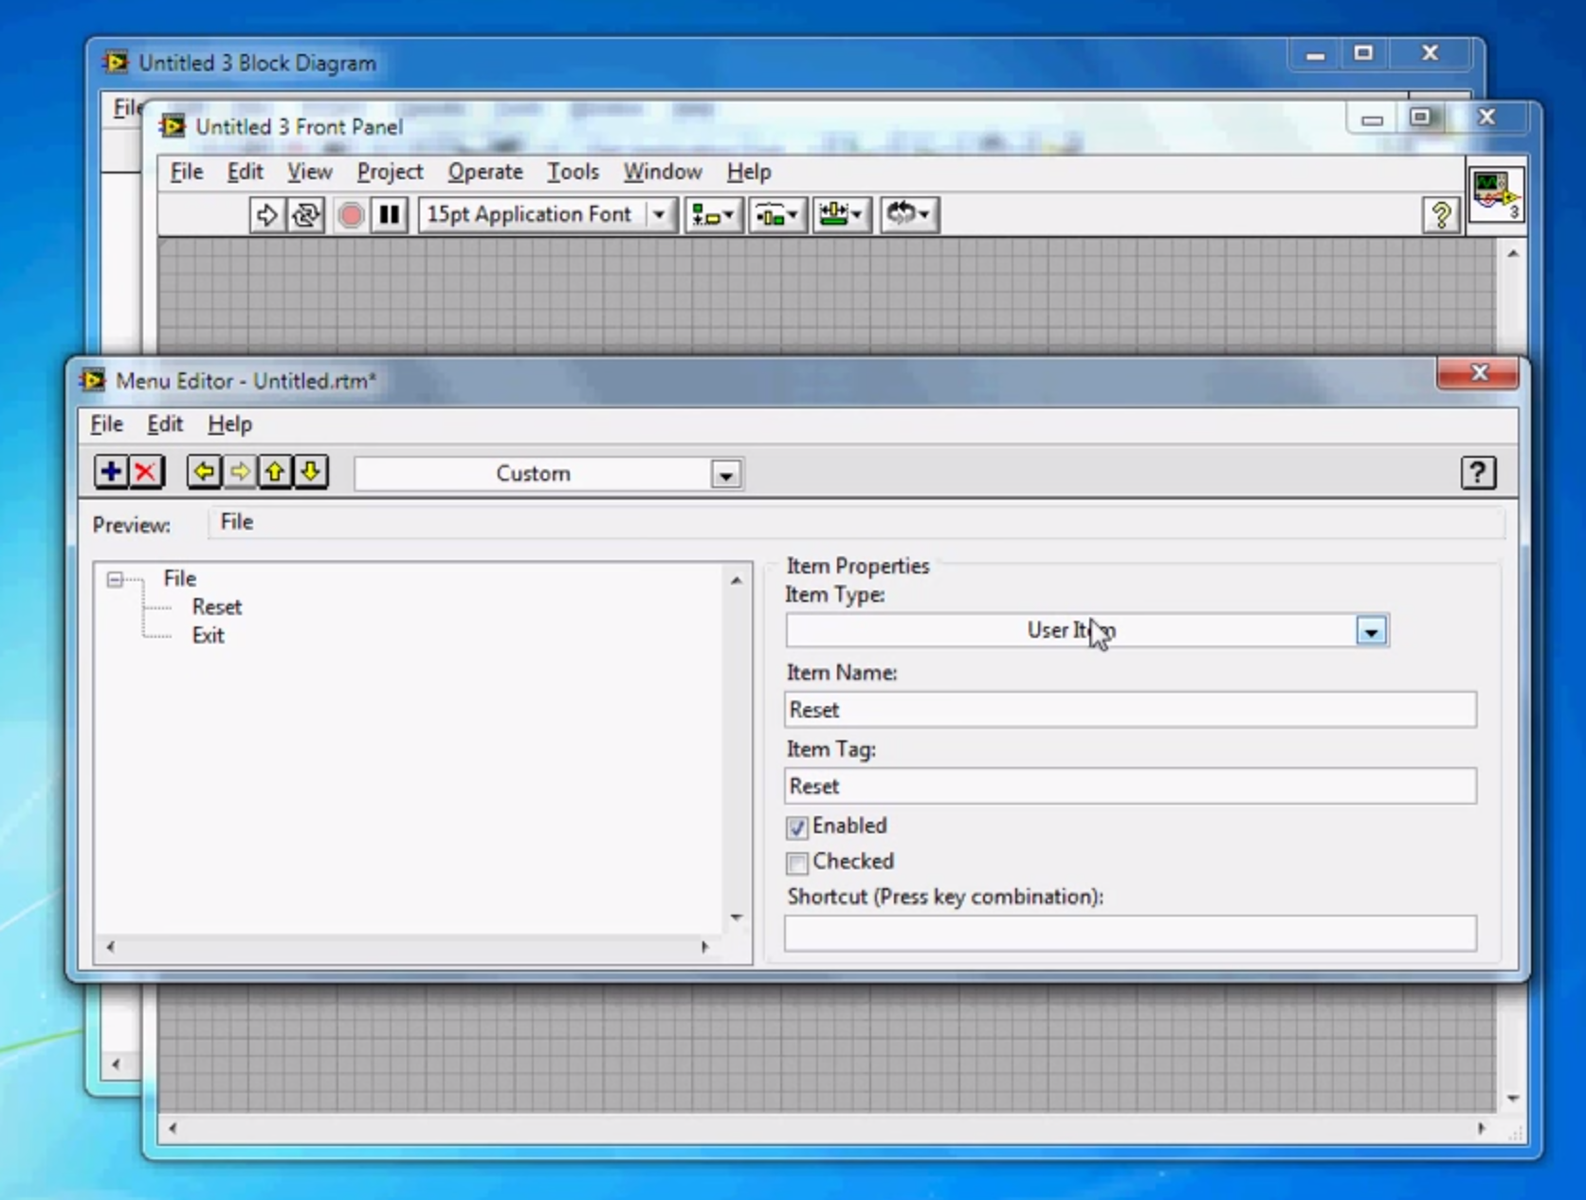Click the Run arrow in Front Panel toolbar
This screenshot has width=1586, height=1200.
pos(266,215)
